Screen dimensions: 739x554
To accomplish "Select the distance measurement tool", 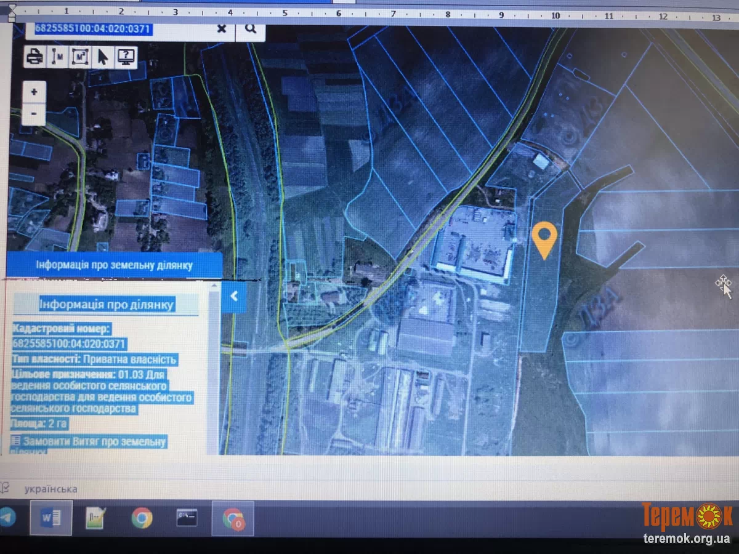I will 57,57.
